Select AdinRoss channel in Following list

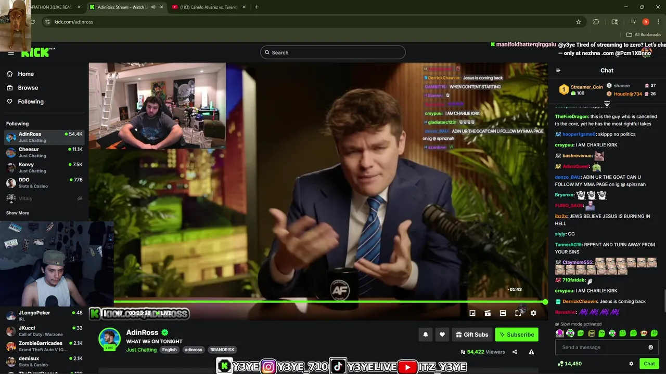(x=44, y=137)
